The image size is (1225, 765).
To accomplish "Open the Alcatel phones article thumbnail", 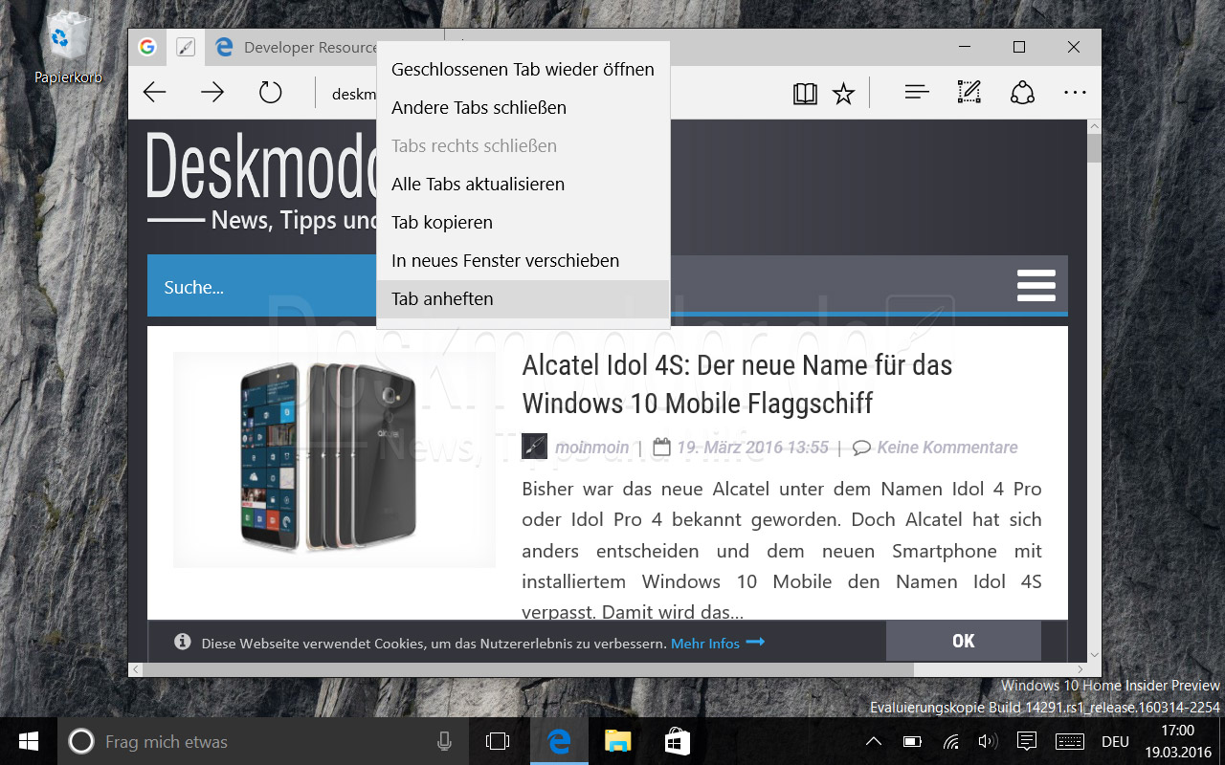I will (334, 460).
